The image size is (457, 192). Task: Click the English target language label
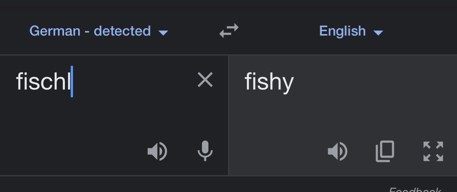point(343,31)
